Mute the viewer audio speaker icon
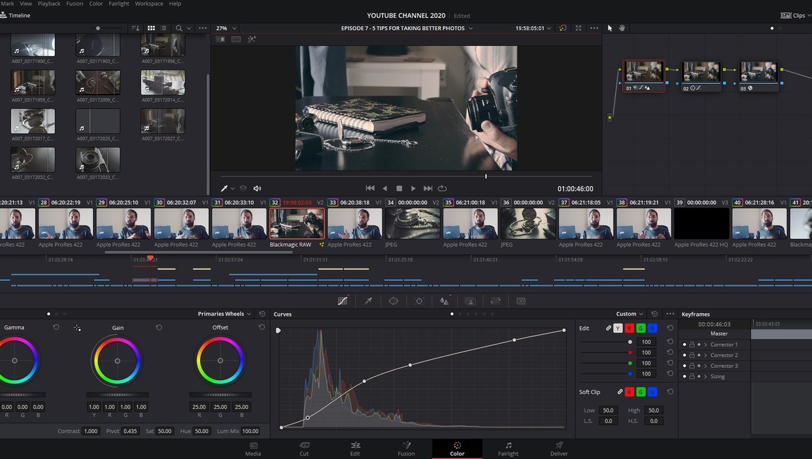Viewport: 812px width, 459px height. click(258, 188)
